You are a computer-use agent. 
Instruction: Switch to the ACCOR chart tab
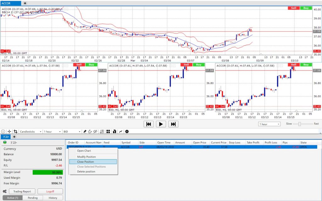coord(10,3)
